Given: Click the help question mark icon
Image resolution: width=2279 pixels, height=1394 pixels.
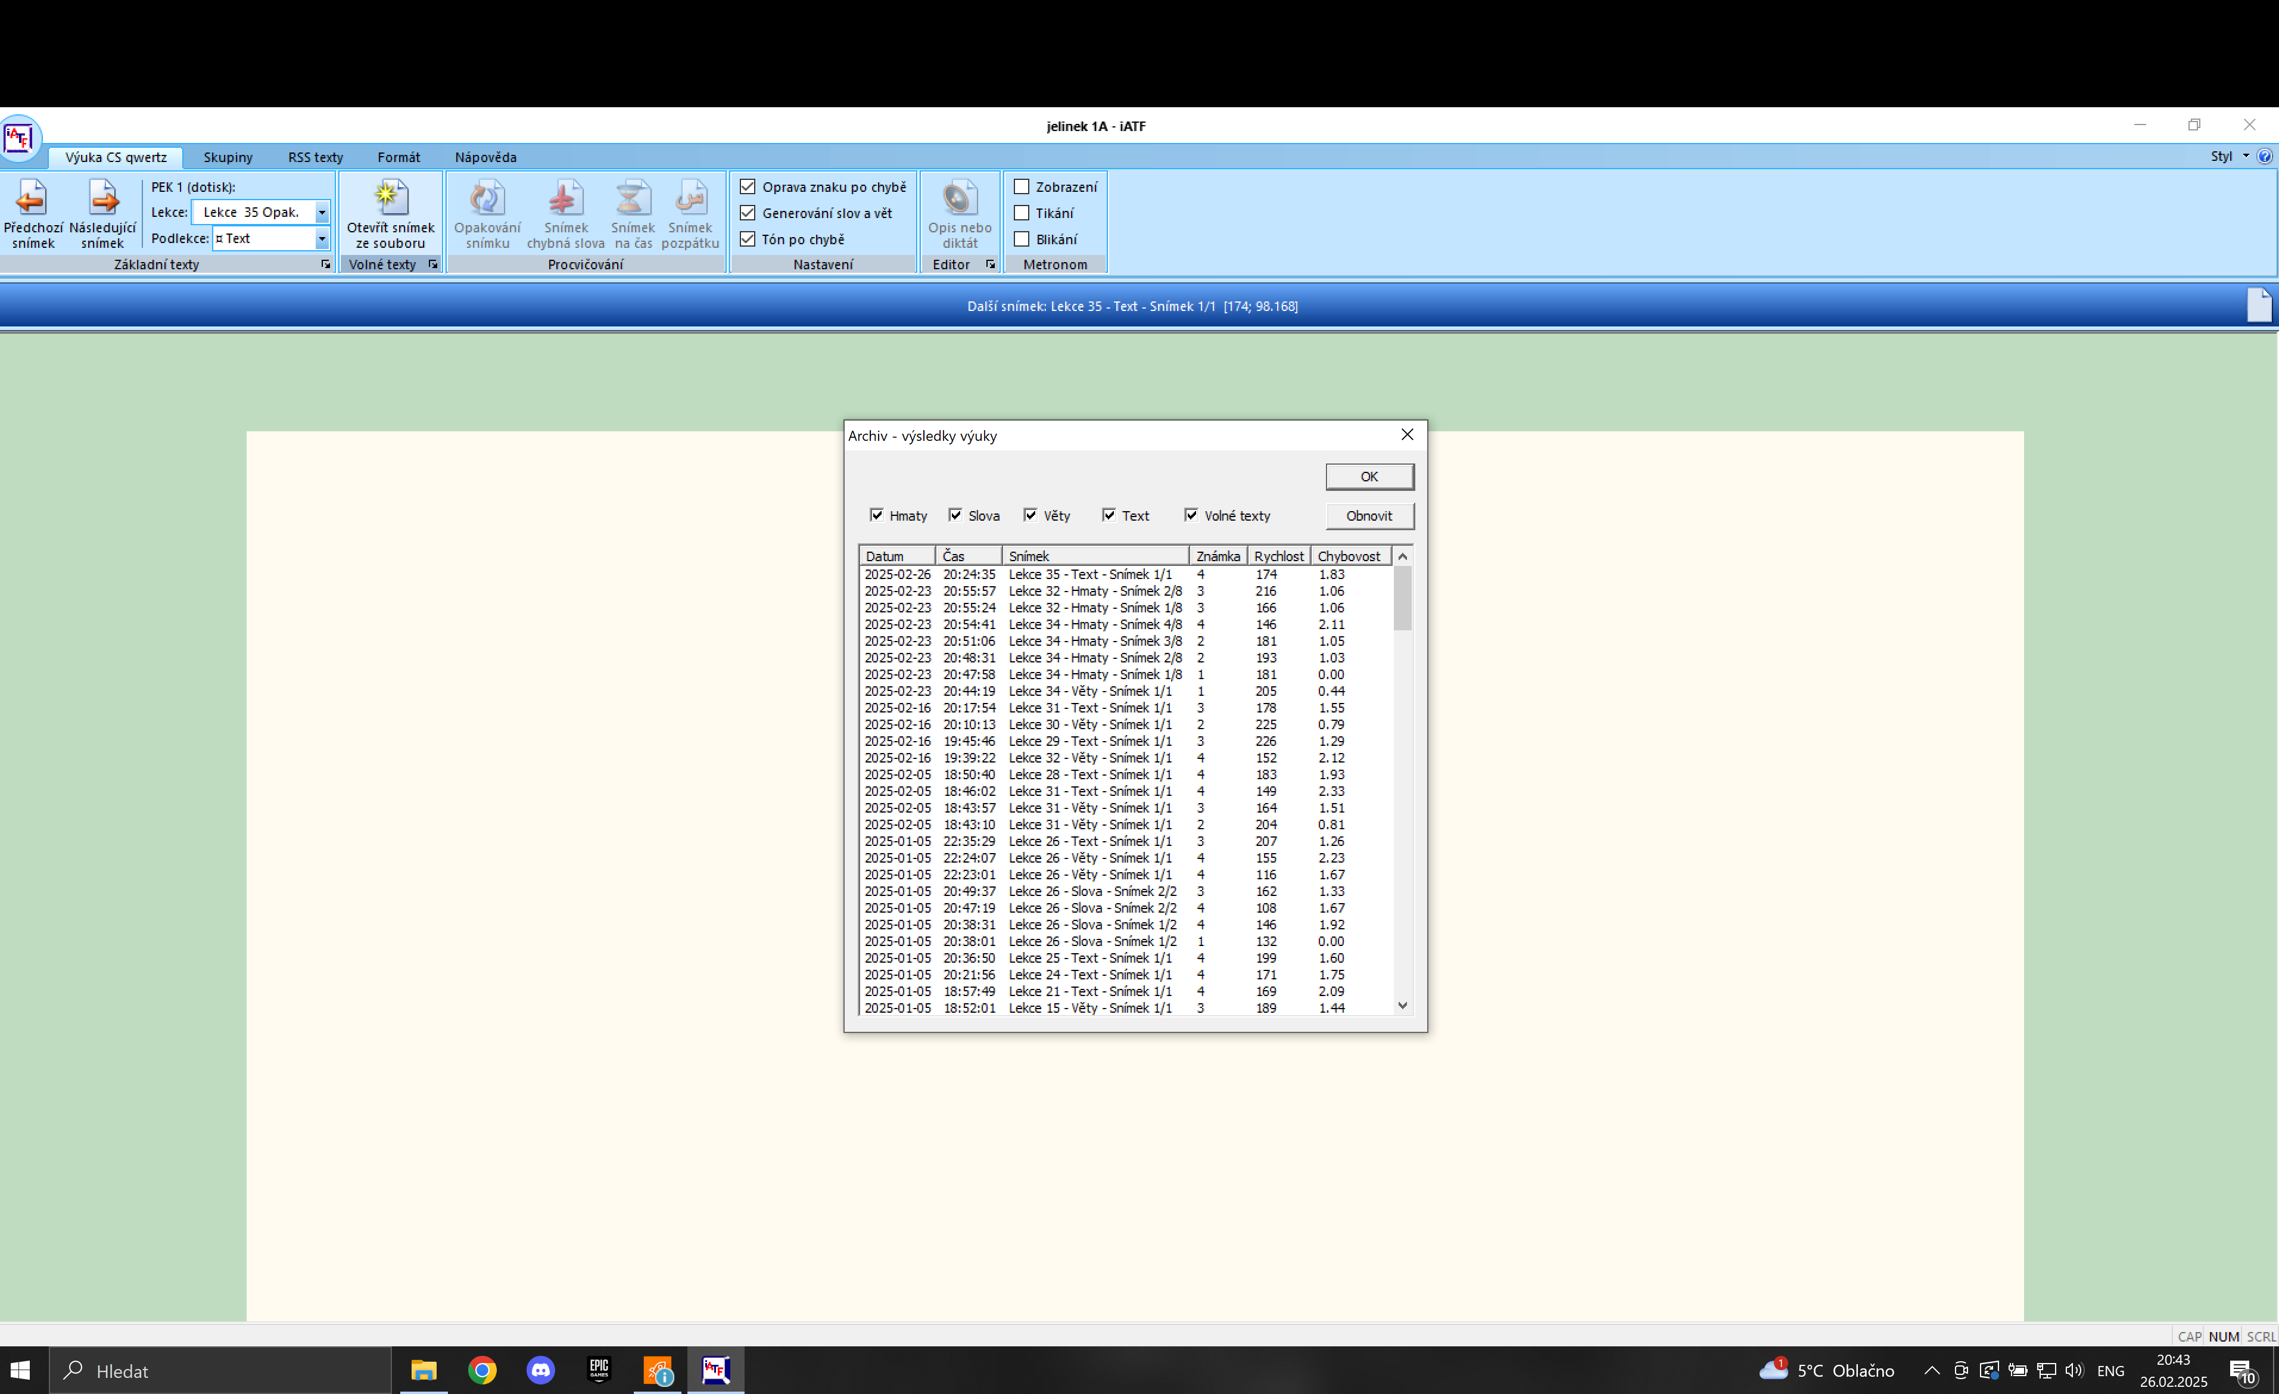Looking at the screenshot, I should pyautogui.click(x=2264, y=156).
